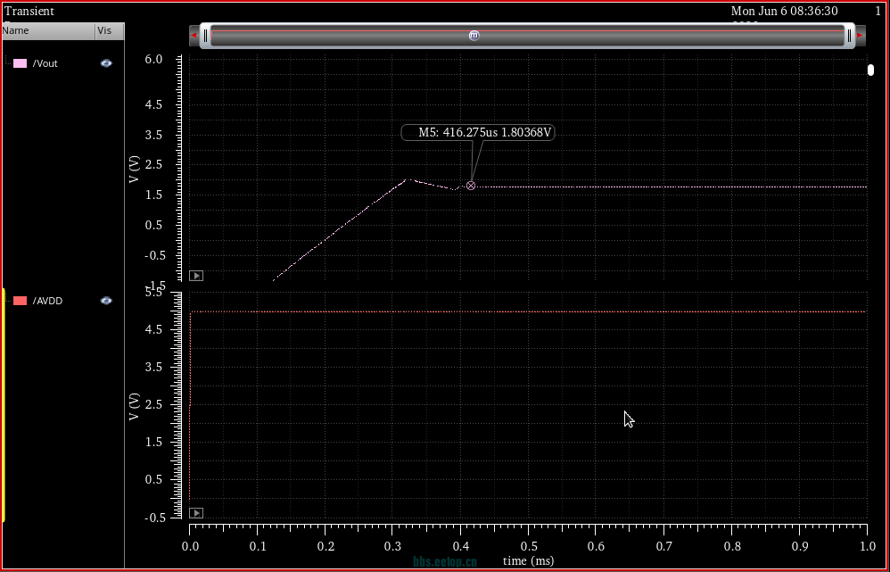Expand the AVDD strip arrow button
Screen dimensions: 890x572
click(x=196, y=513)
